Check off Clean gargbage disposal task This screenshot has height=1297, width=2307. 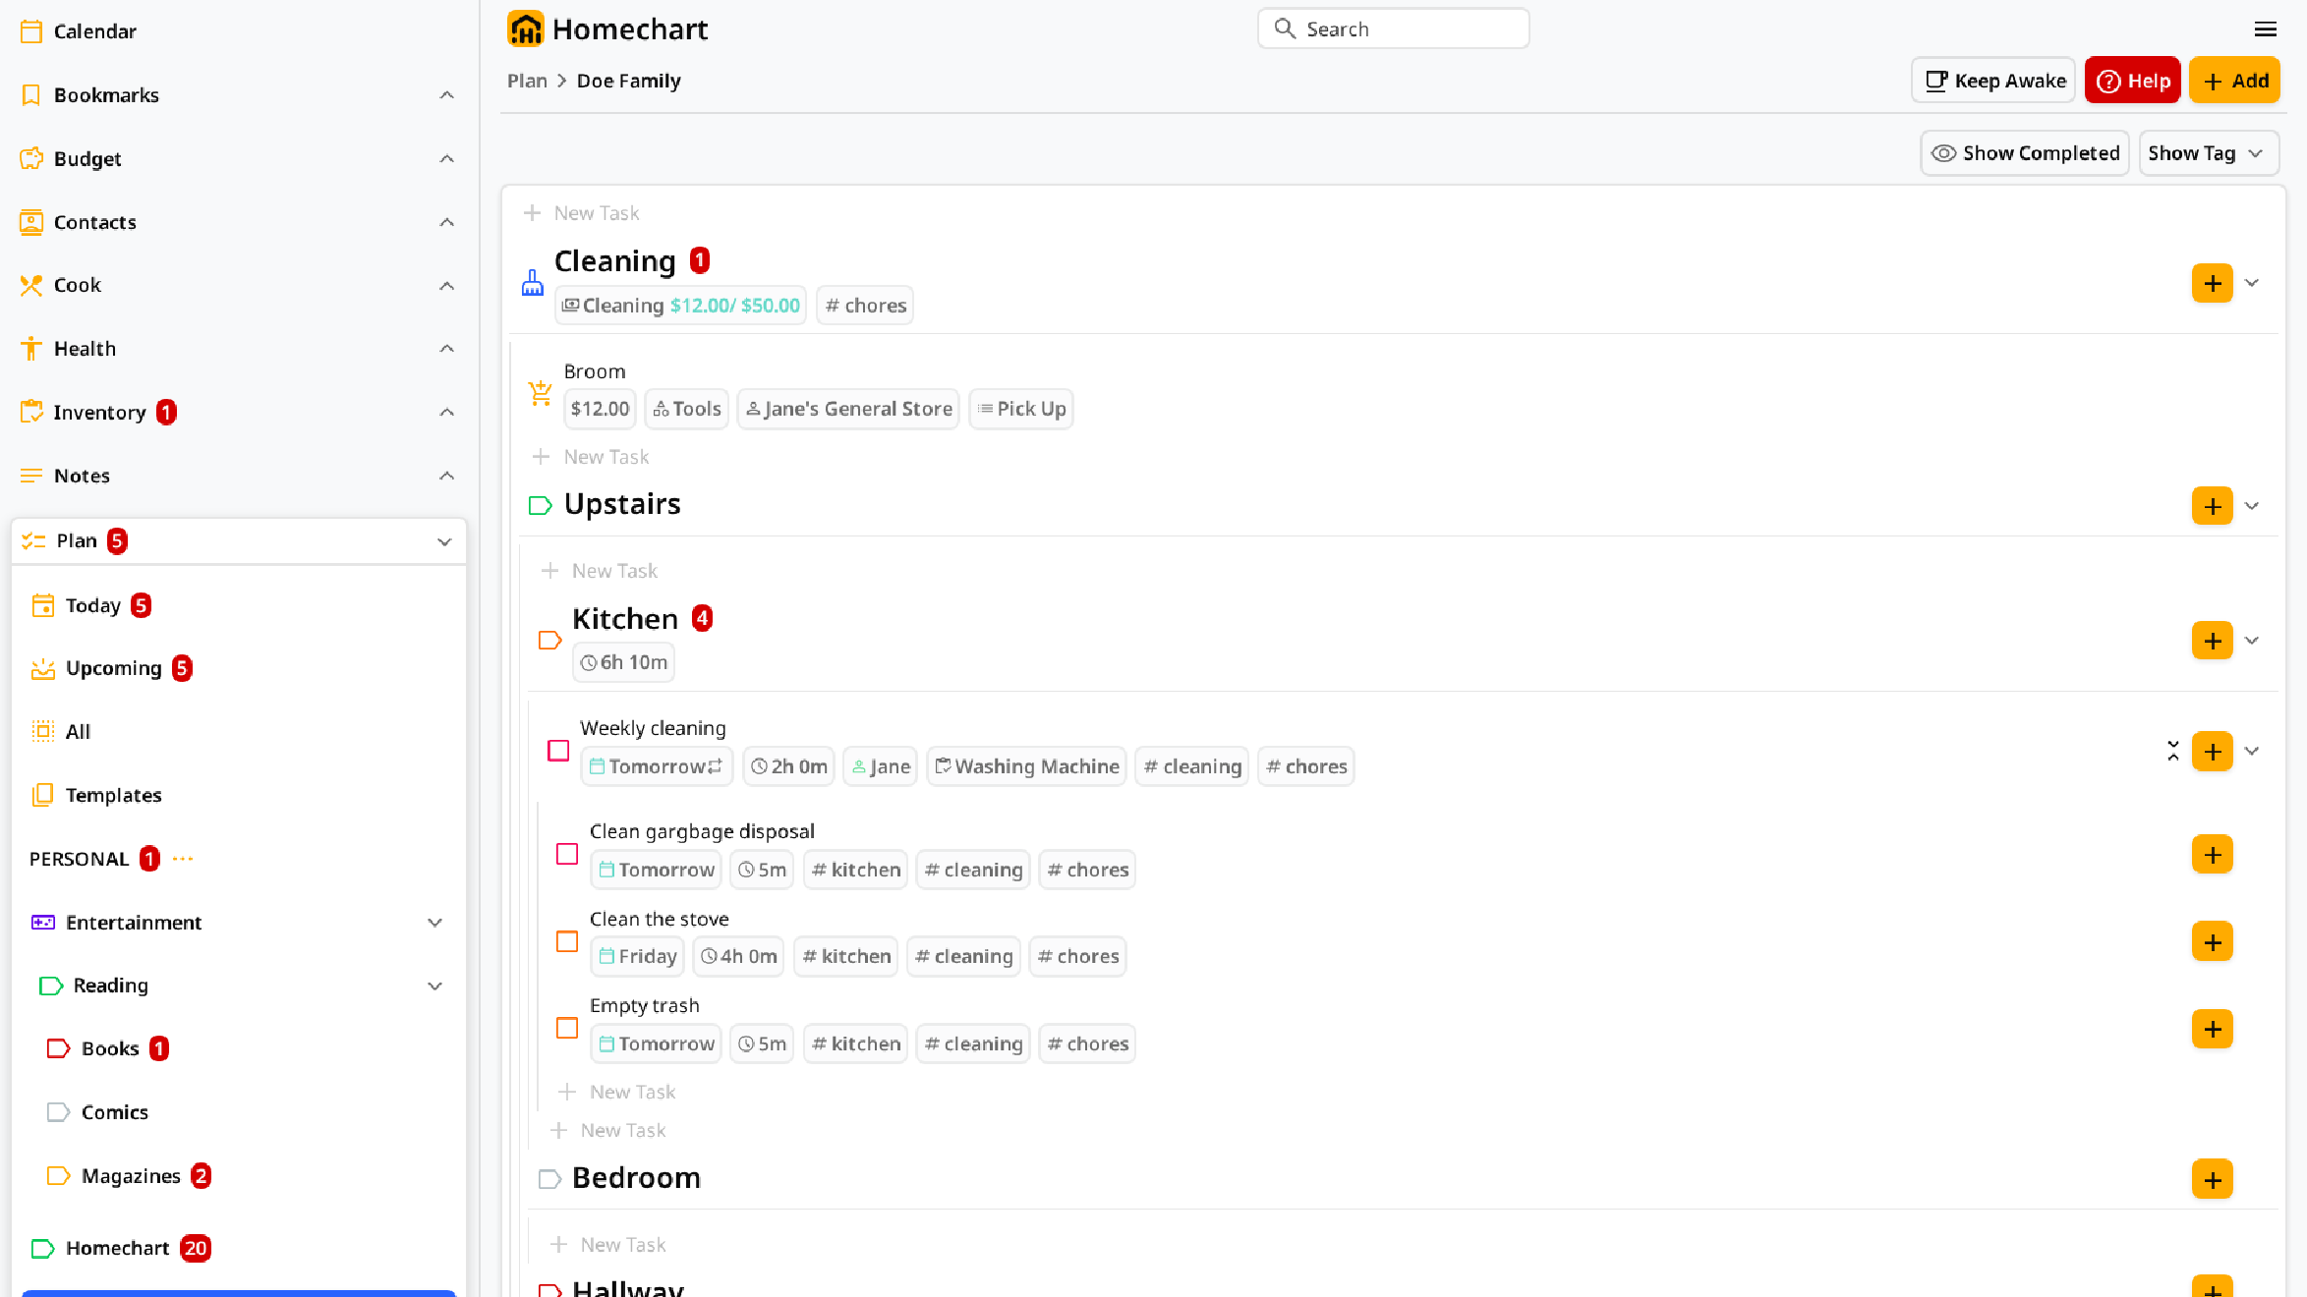pyautogui.click(x=567, y=854)
